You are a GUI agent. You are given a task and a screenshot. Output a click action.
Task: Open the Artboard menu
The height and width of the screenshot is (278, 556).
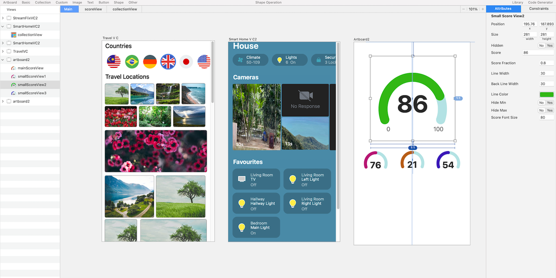click(x=10, y=3)
